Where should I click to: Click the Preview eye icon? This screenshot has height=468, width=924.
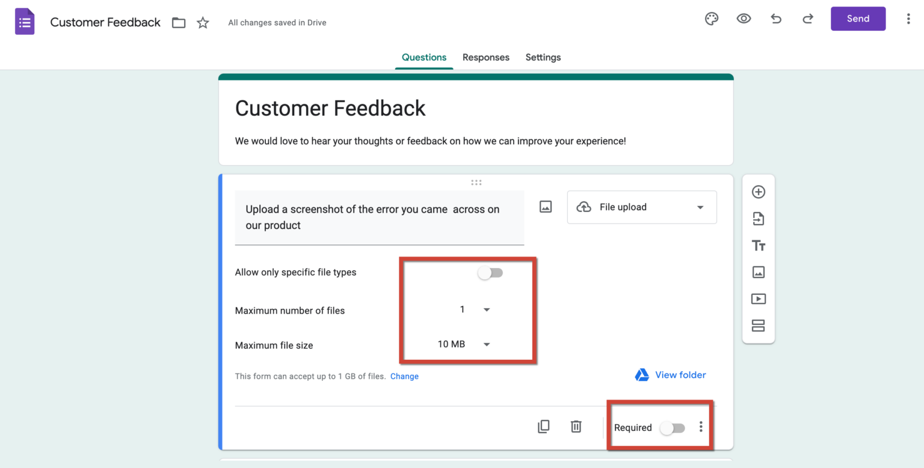pos(744,19)
